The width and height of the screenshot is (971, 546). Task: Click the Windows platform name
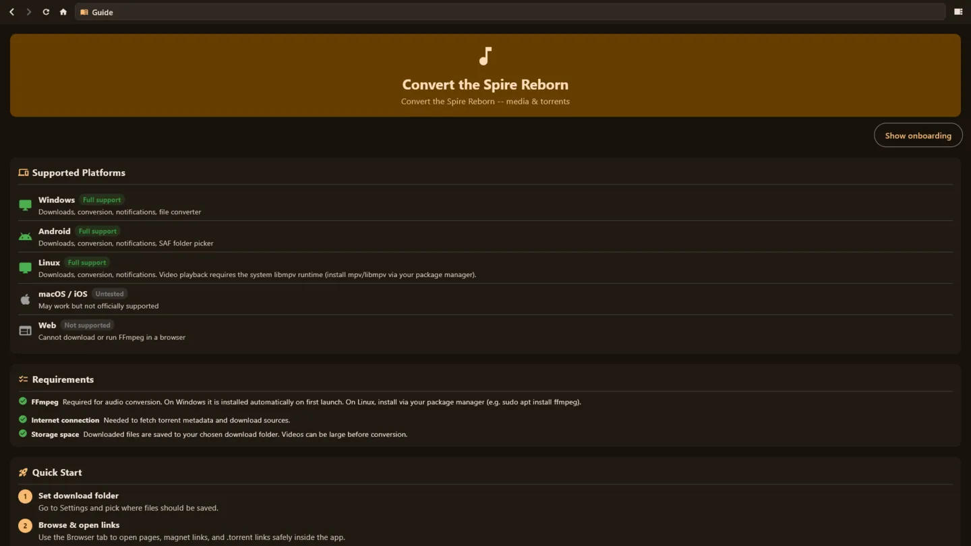(57, 200)
